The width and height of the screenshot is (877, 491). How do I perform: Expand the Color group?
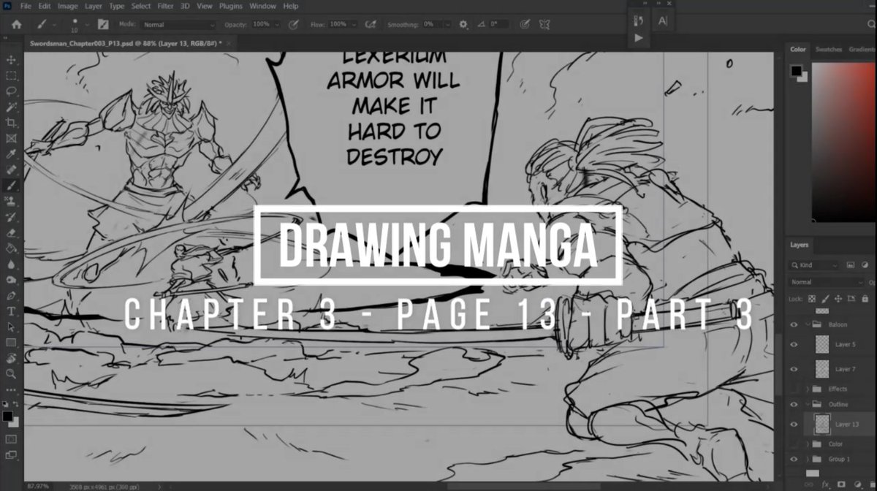[x=808, y=444]
